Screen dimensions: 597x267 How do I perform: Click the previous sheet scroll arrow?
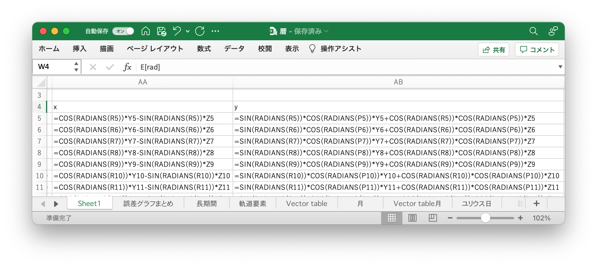pos(43,204)
